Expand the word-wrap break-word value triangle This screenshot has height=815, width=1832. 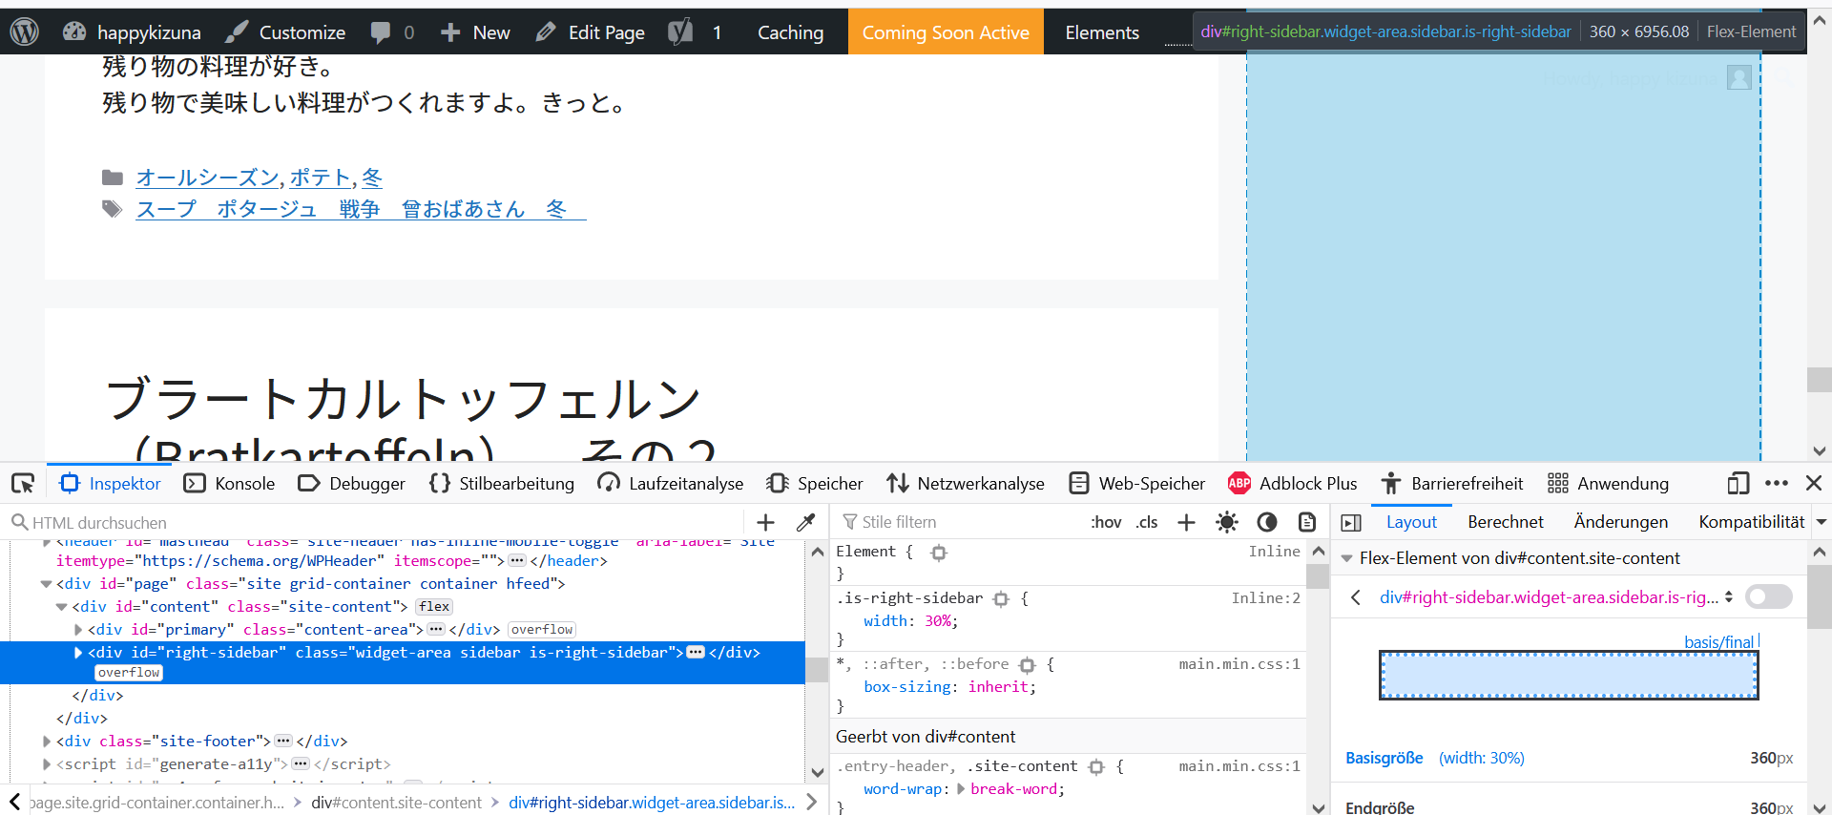coord(961,789)
